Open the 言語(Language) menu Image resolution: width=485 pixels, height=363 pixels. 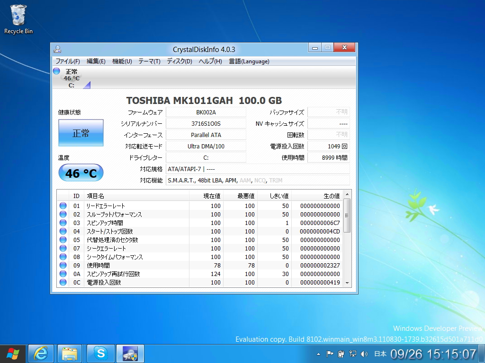pyautogui.click(x=249, y=61)
